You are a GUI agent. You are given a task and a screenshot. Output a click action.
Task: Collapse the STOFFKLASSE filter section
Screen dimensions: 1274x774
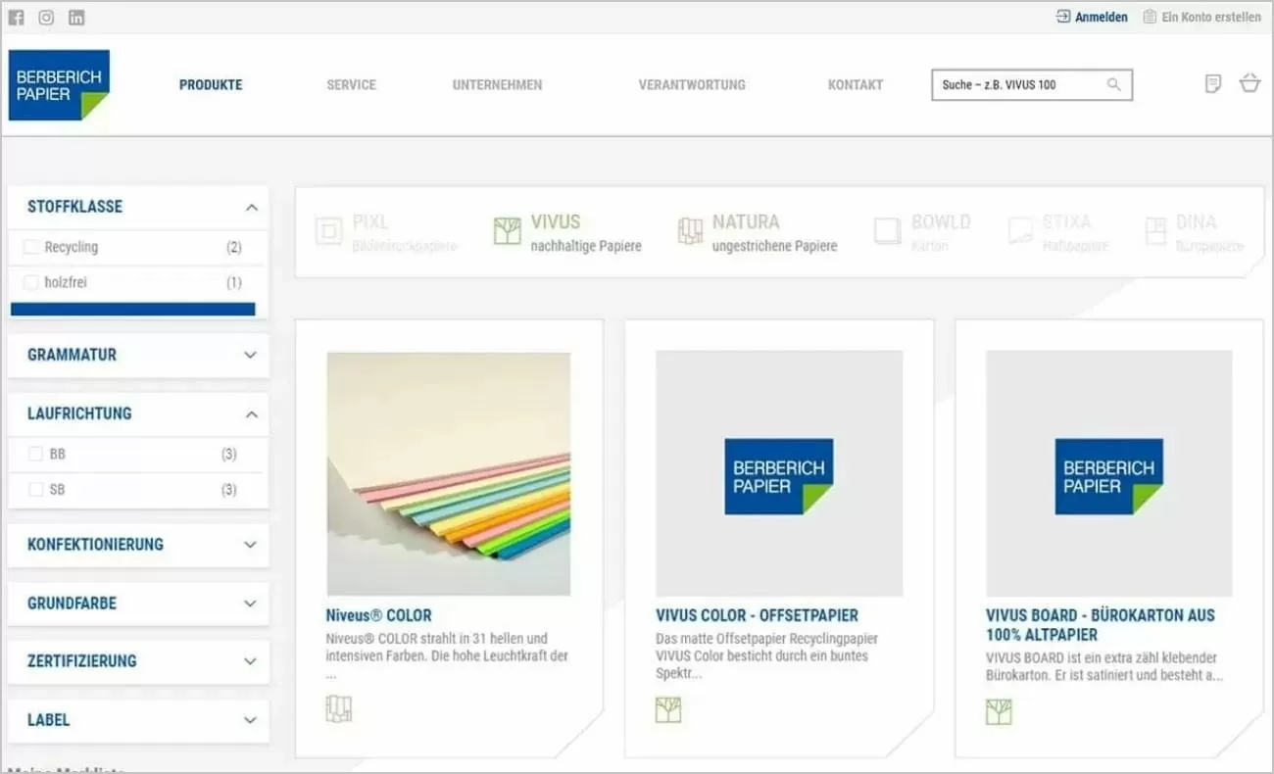tap(137, 207)
